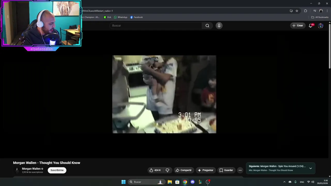Screen dimensions: 331x186
Task: Focus the YouTube Buscar search field
Action: click(x=156, y=26)
